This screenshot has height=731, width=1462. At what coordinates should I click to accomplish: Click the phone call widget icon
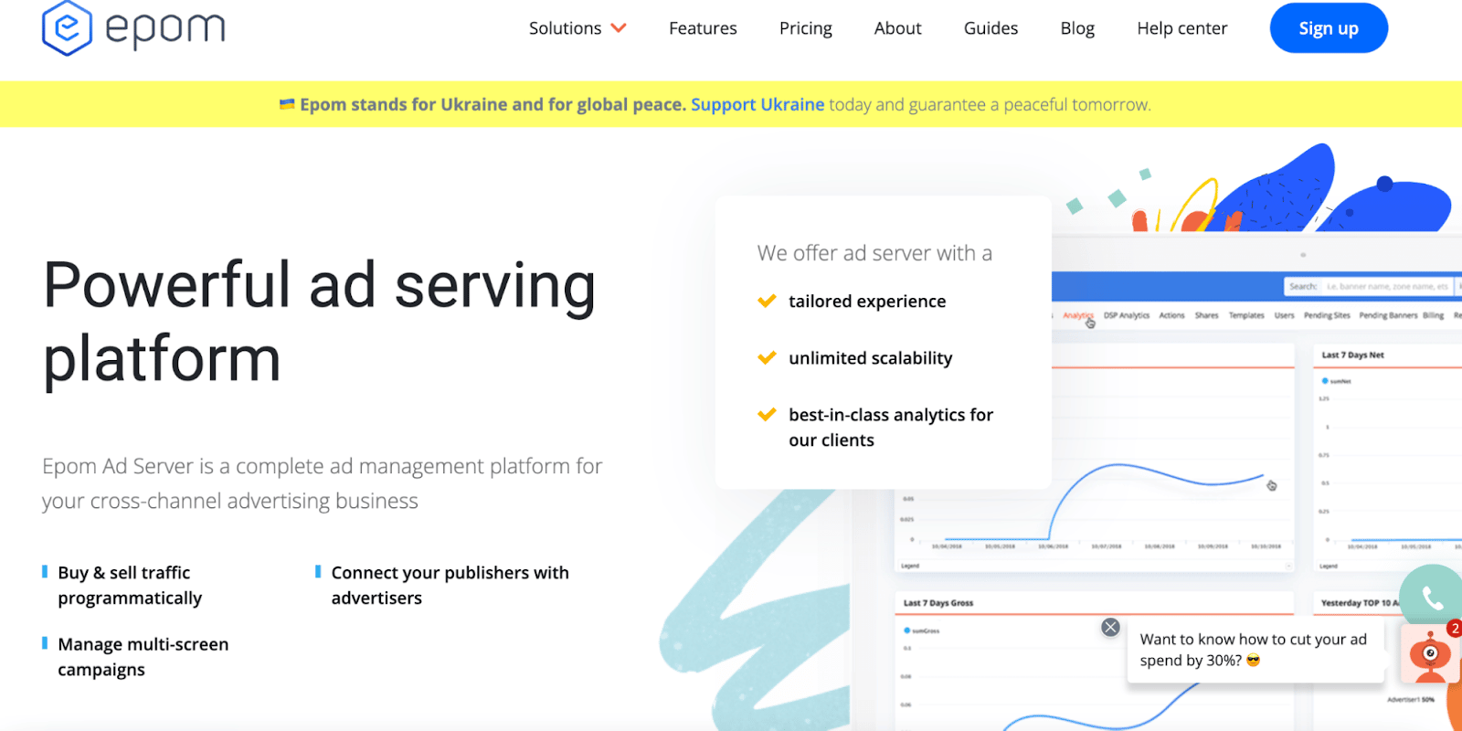[x=1432, y=598]
